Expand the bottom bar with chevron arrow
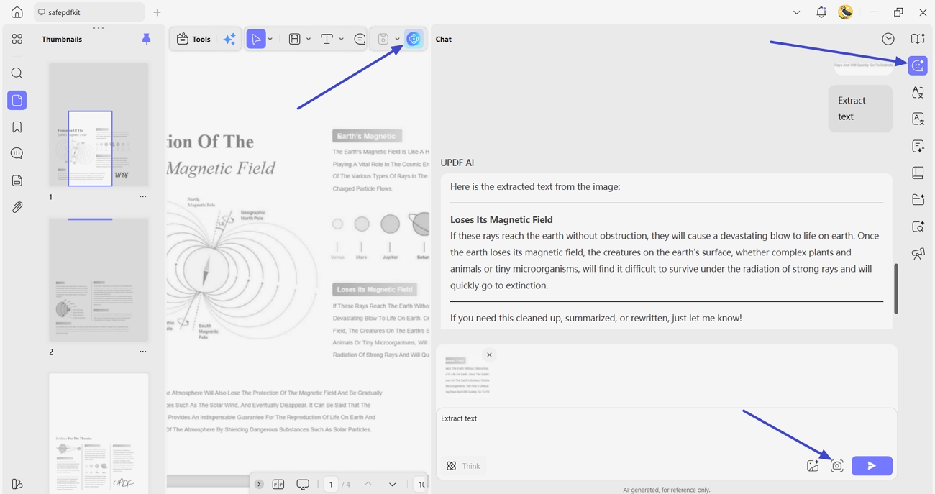This screenshot has height=494, width=935. (259, 484)
